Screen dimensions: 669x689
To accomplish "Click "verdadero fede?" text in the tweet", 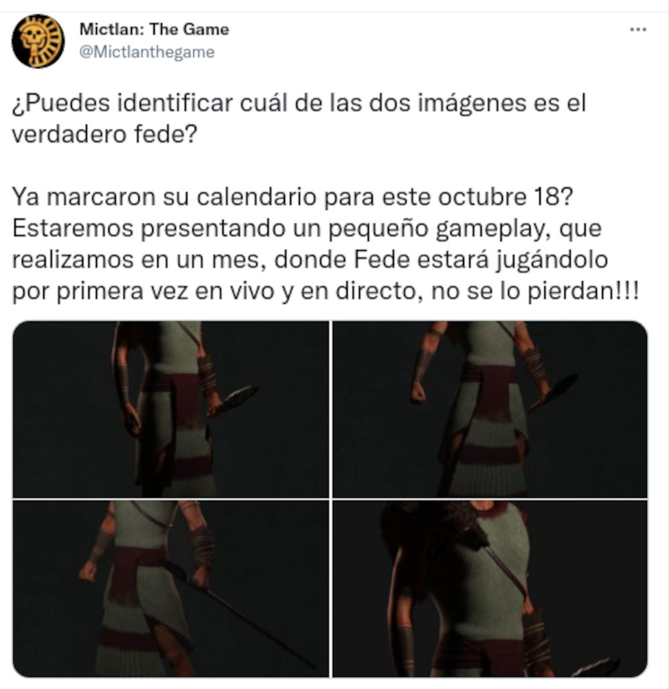I will 104,134.
